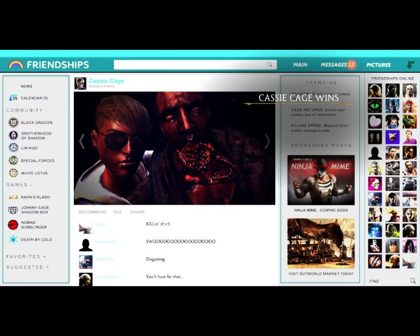Click the Special Forces emblem icon
The image size is (420, 336).
click(x=13, y=160)
